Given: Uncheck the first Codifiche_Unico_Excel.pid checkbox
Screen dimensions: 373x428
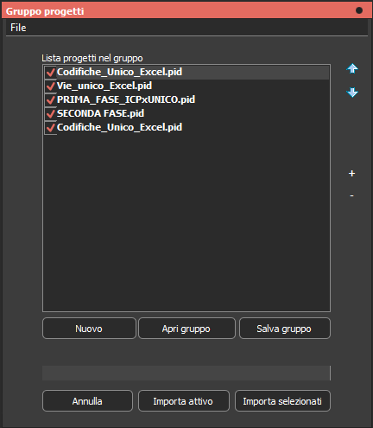Looking at the screenshot, I should point(51,72).
